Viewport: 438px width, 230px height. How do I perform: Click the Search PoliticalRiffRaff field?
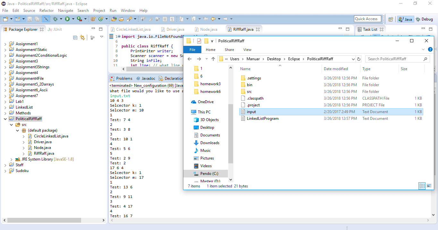(x=397, y=59)
